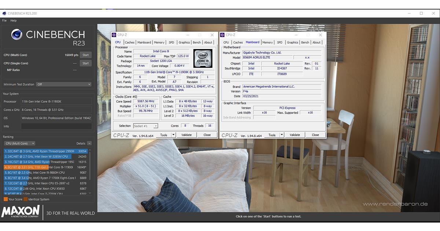Switch to Graphics tab in left CPU-Z window
The height and width of the screenshot is (231, 440).
tap(184, 43)
